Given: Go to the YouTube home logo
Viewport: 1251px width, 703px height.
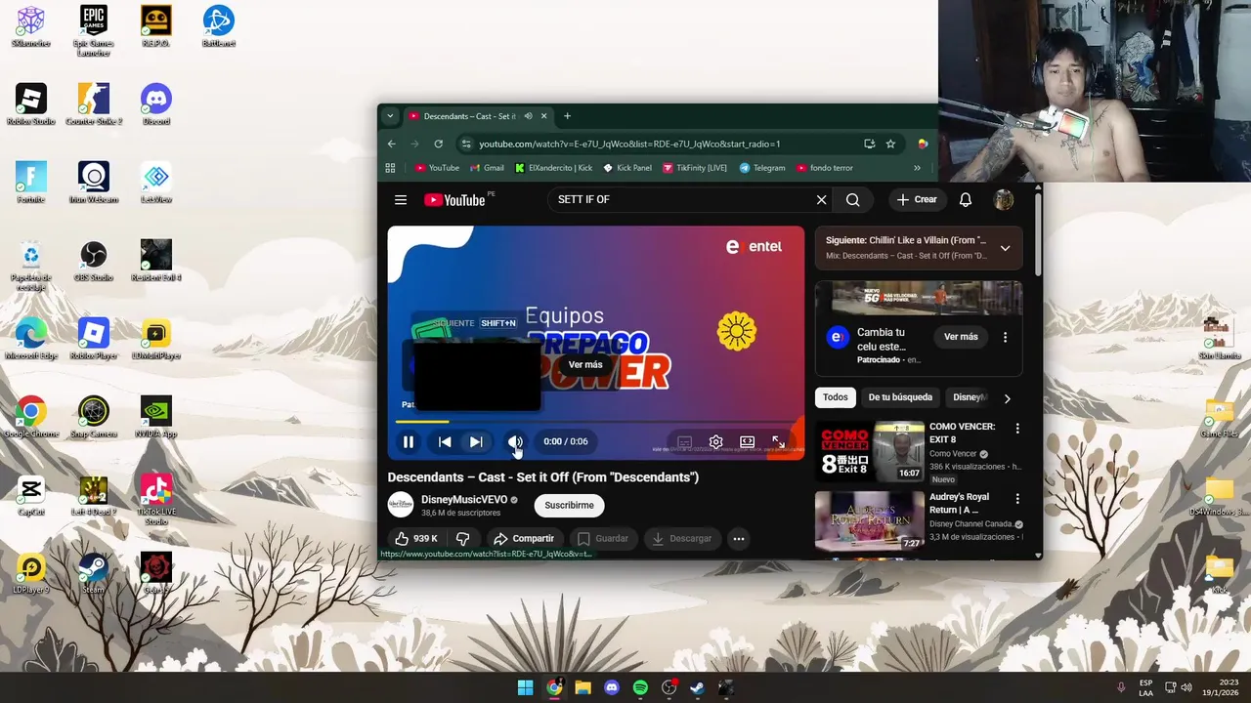Looking at the screenshot, I should coord(454,200).
